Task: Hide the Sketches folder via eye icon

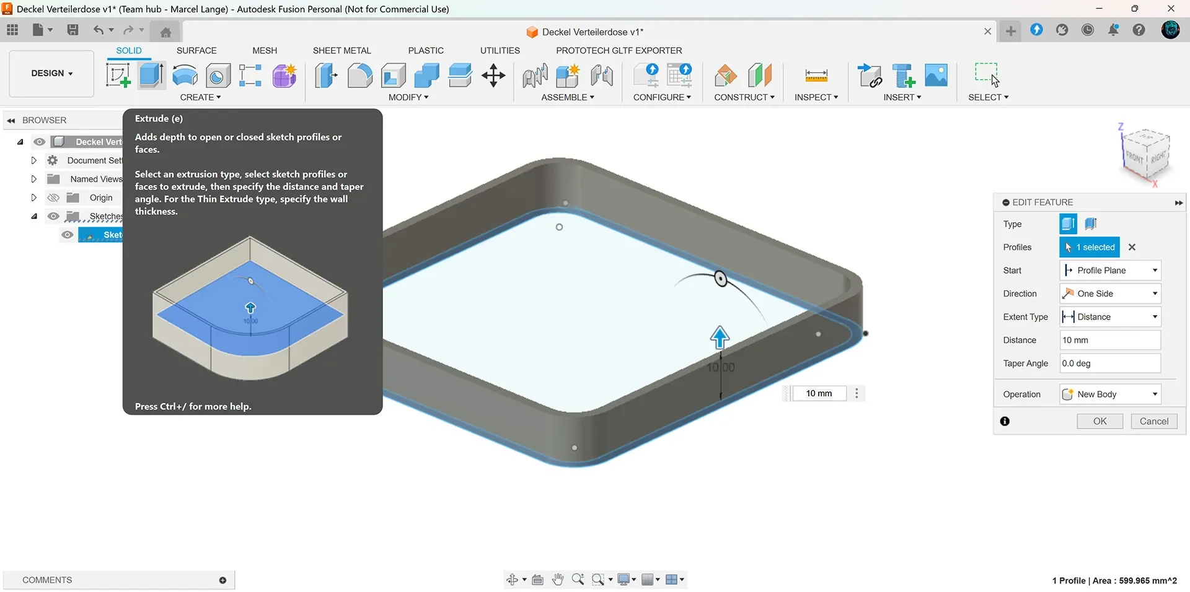Action: pyautogui.click(x=53, y=216)
